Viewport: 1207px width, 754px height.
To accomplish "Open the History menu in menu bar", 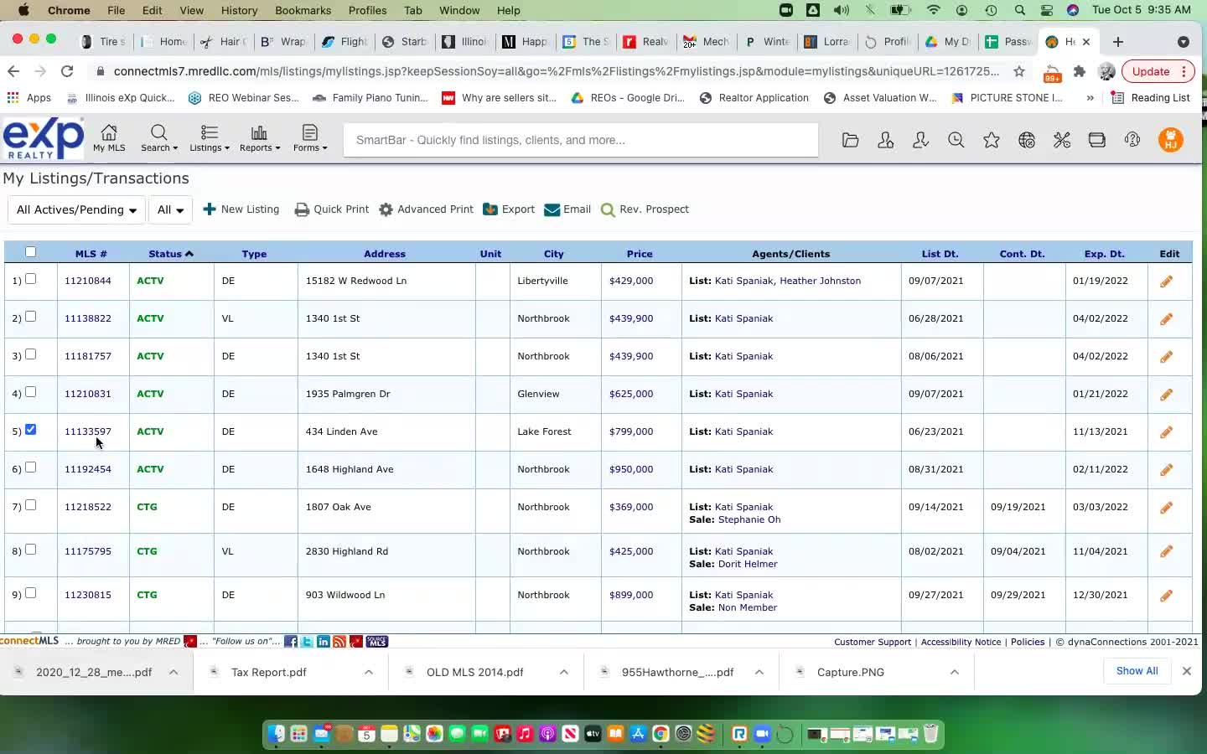I will point(239,10).
